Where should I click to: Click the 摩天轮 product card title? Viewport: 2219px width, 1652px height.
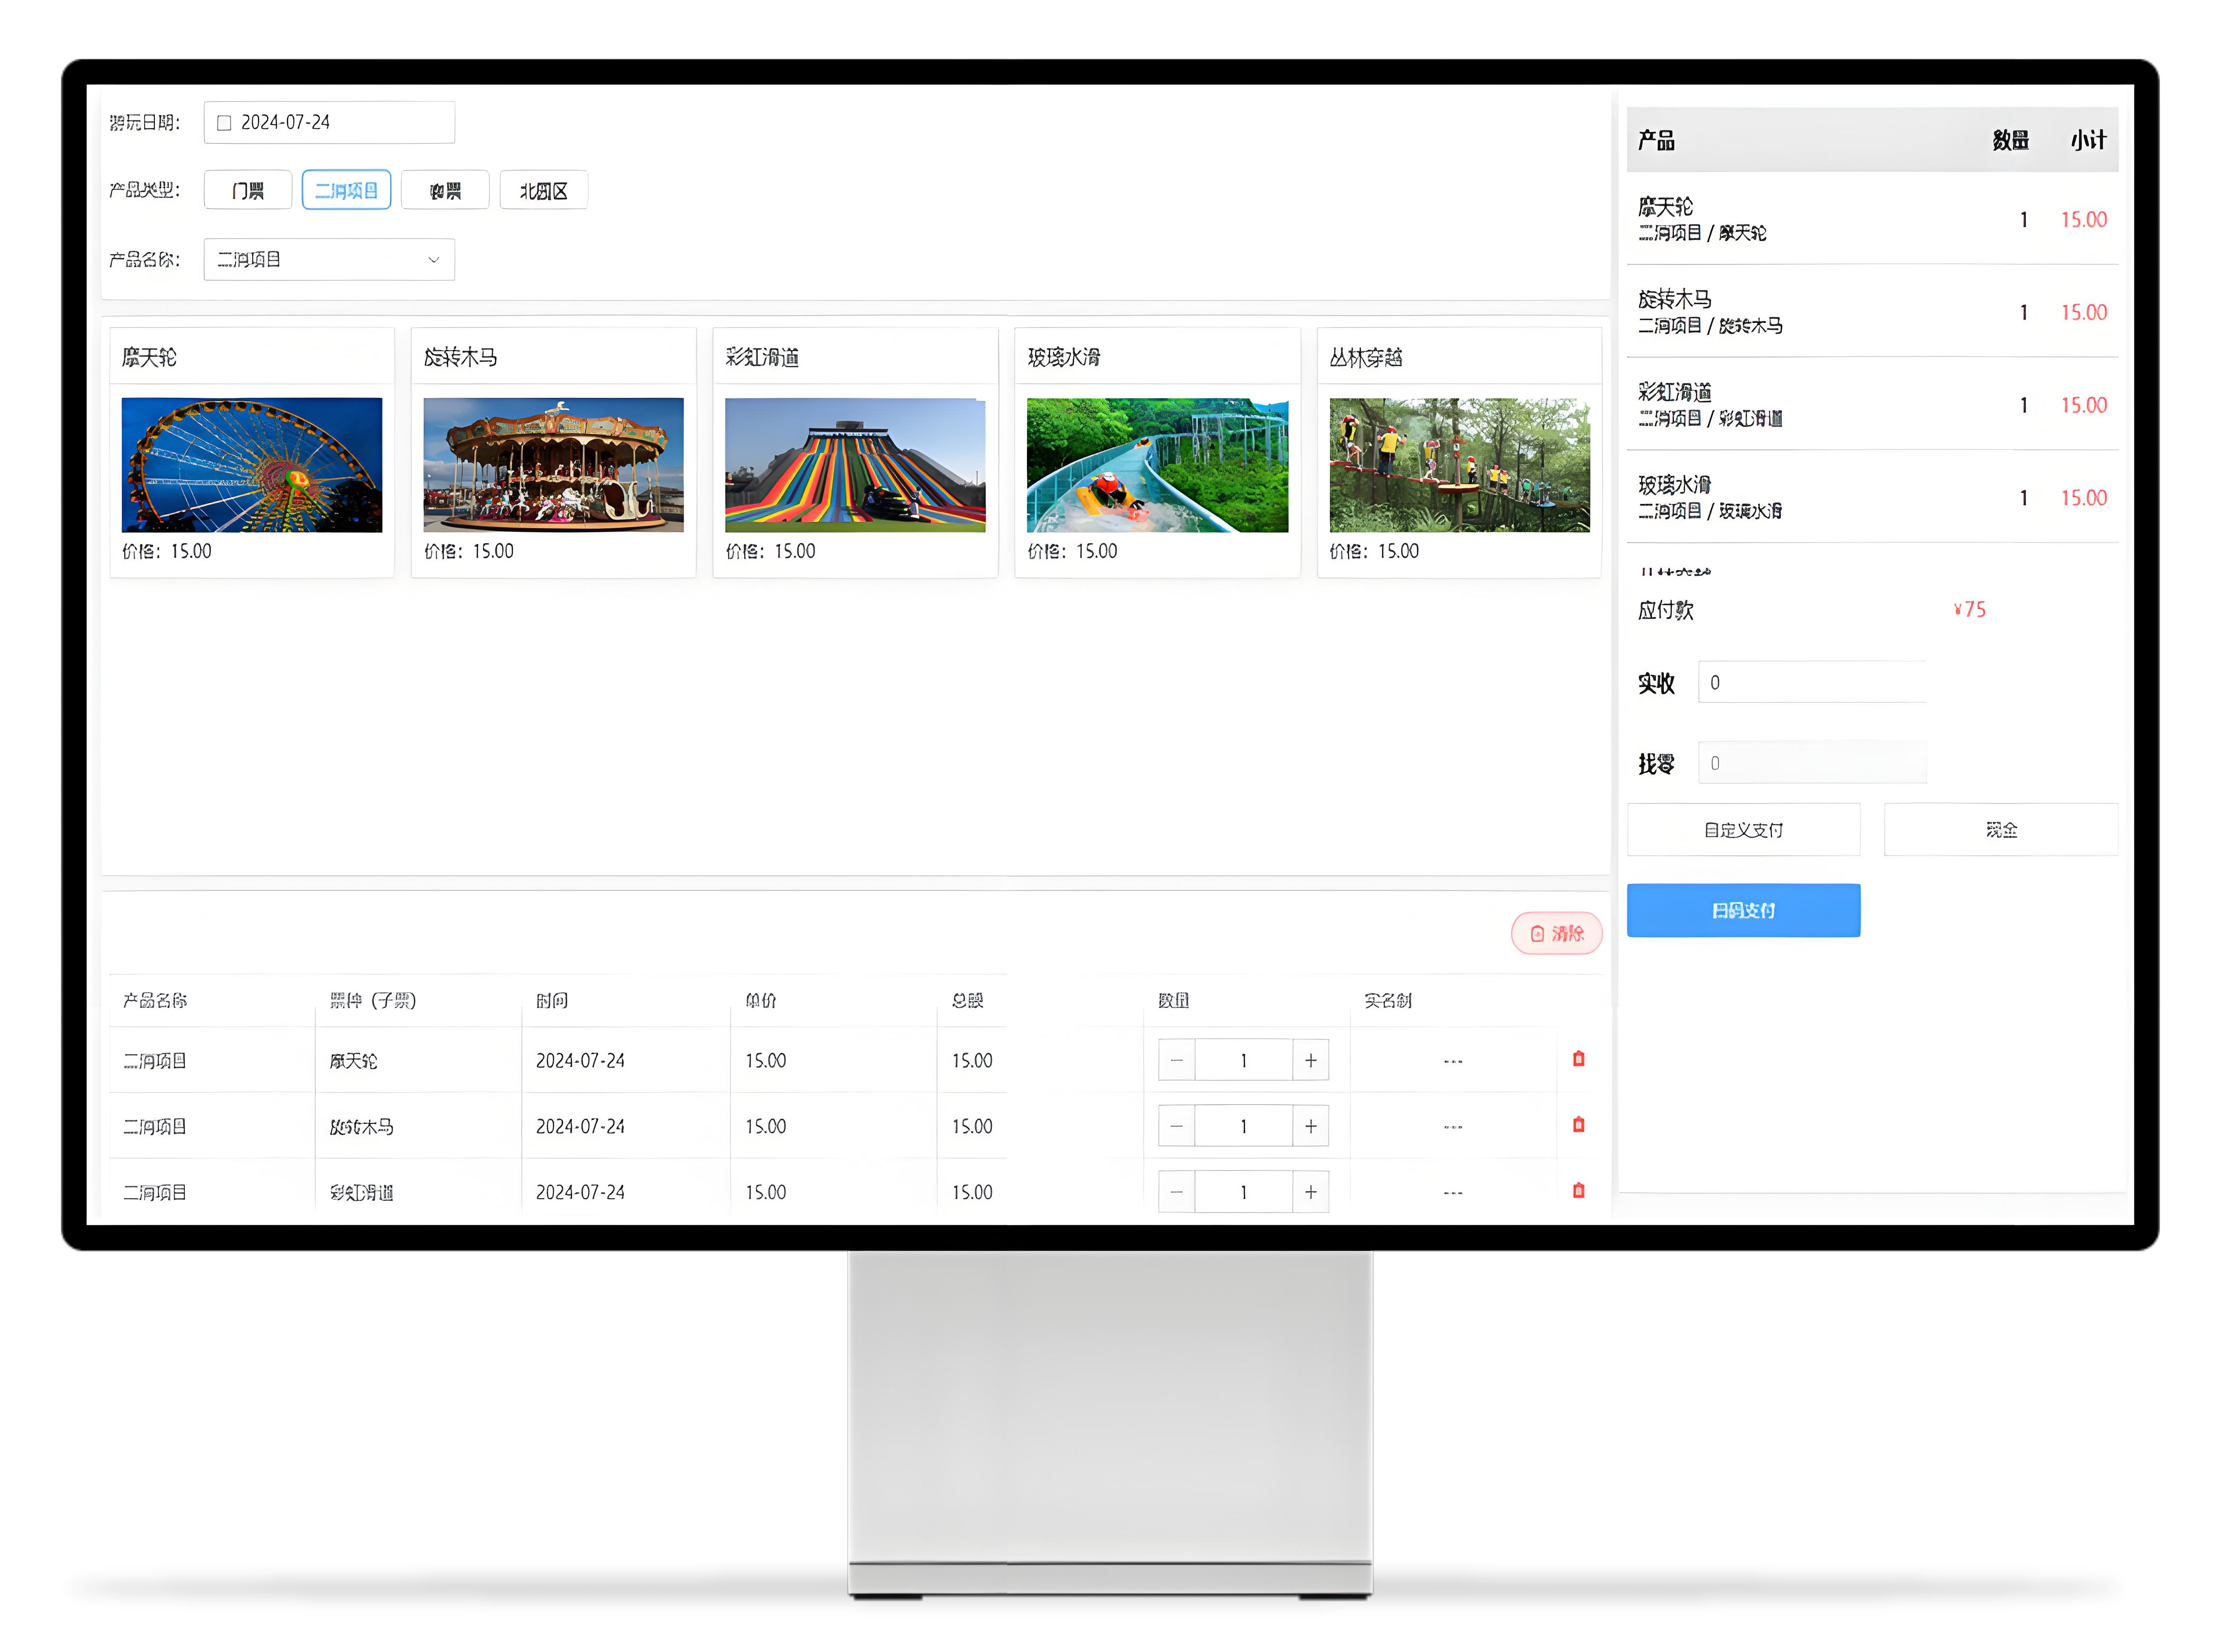[x=149, y=357]
